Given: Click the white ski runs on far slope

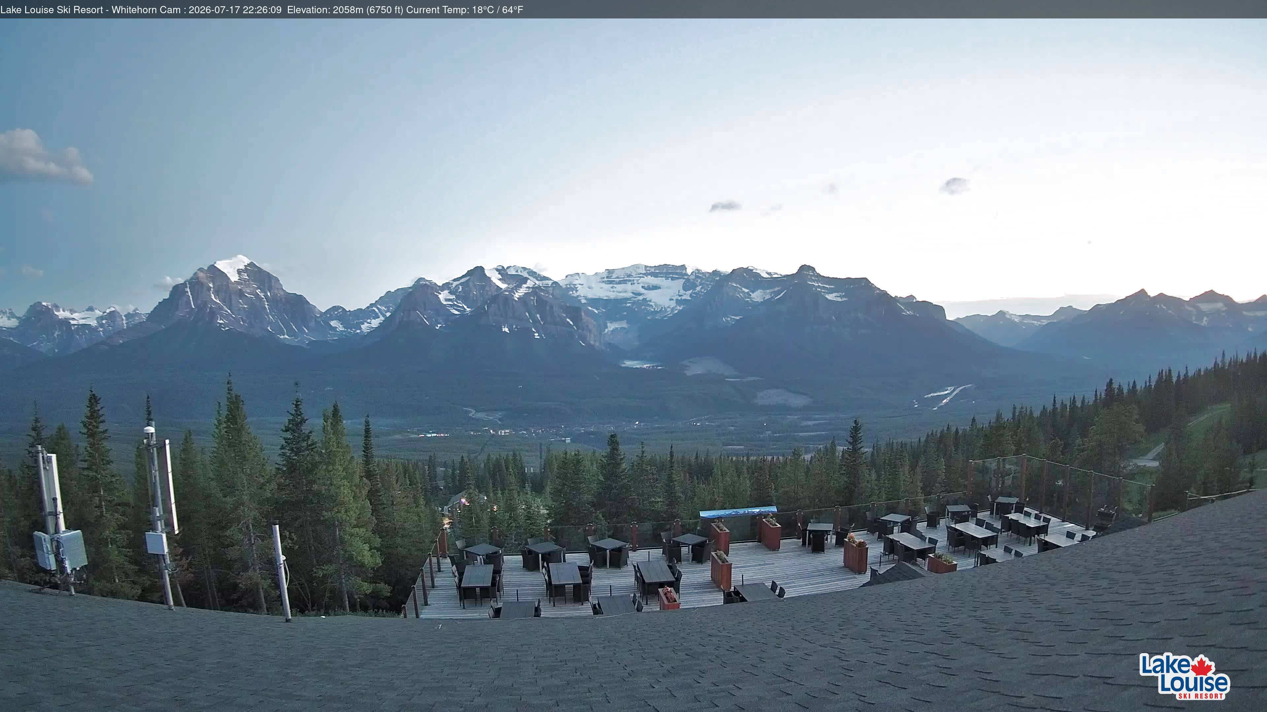Looking at the screenshot, I should click(944, 396).
